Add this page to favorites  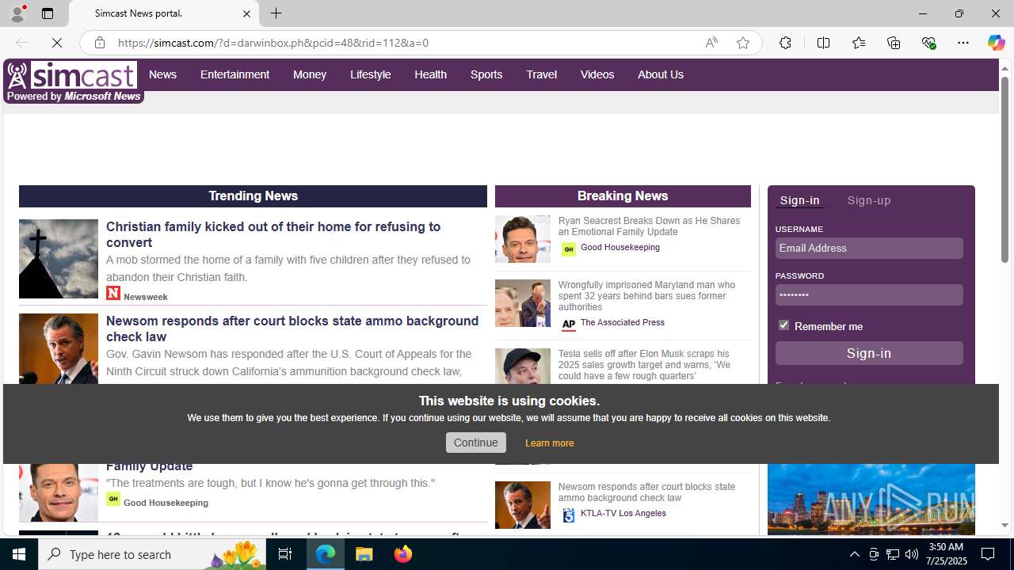tap(742, 43)
